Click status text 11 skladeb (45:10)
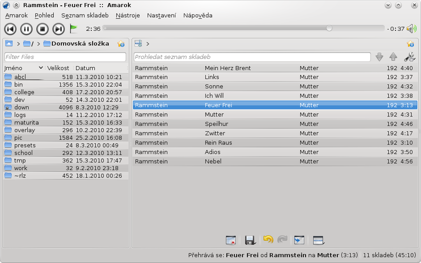 [x=389, y=255]
